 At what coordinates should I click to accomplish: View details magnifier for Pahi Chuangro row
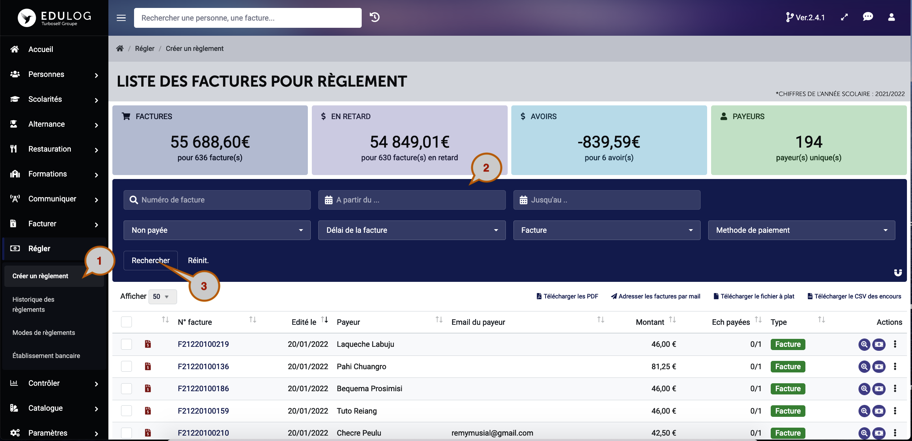click(864, 367)
